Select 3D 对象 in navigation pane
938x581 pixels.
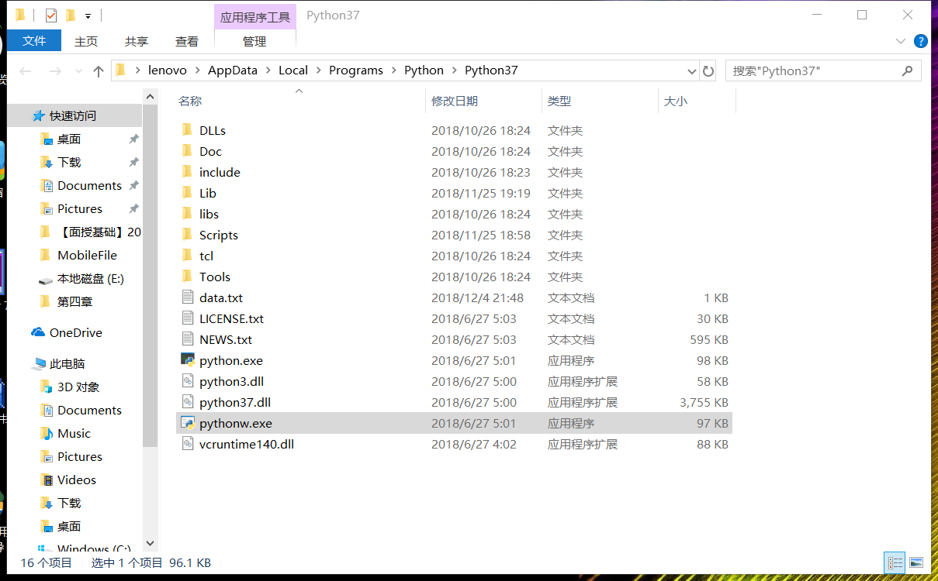click(x=78, y=387)
